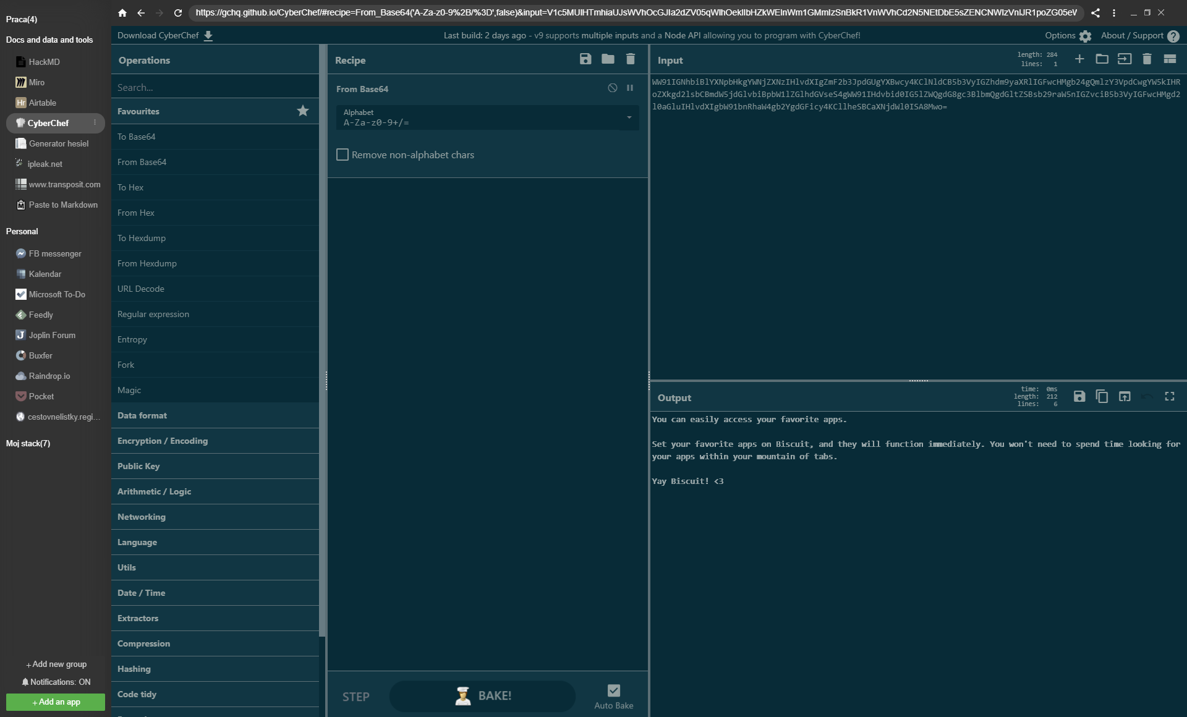Click the green Add an app button
The height and width of the screenshot is (717, 1187).
point(56,702)
